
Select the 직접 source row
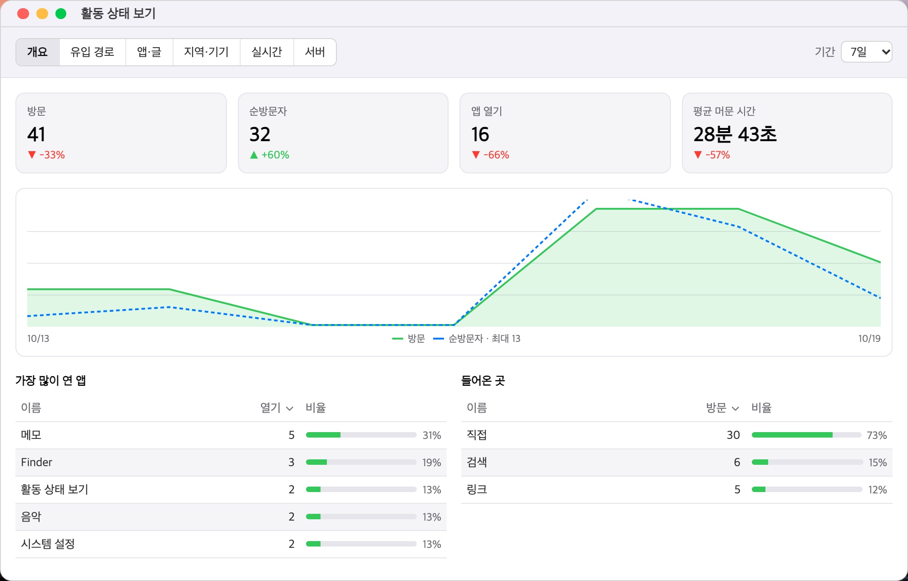coord(677,435)
